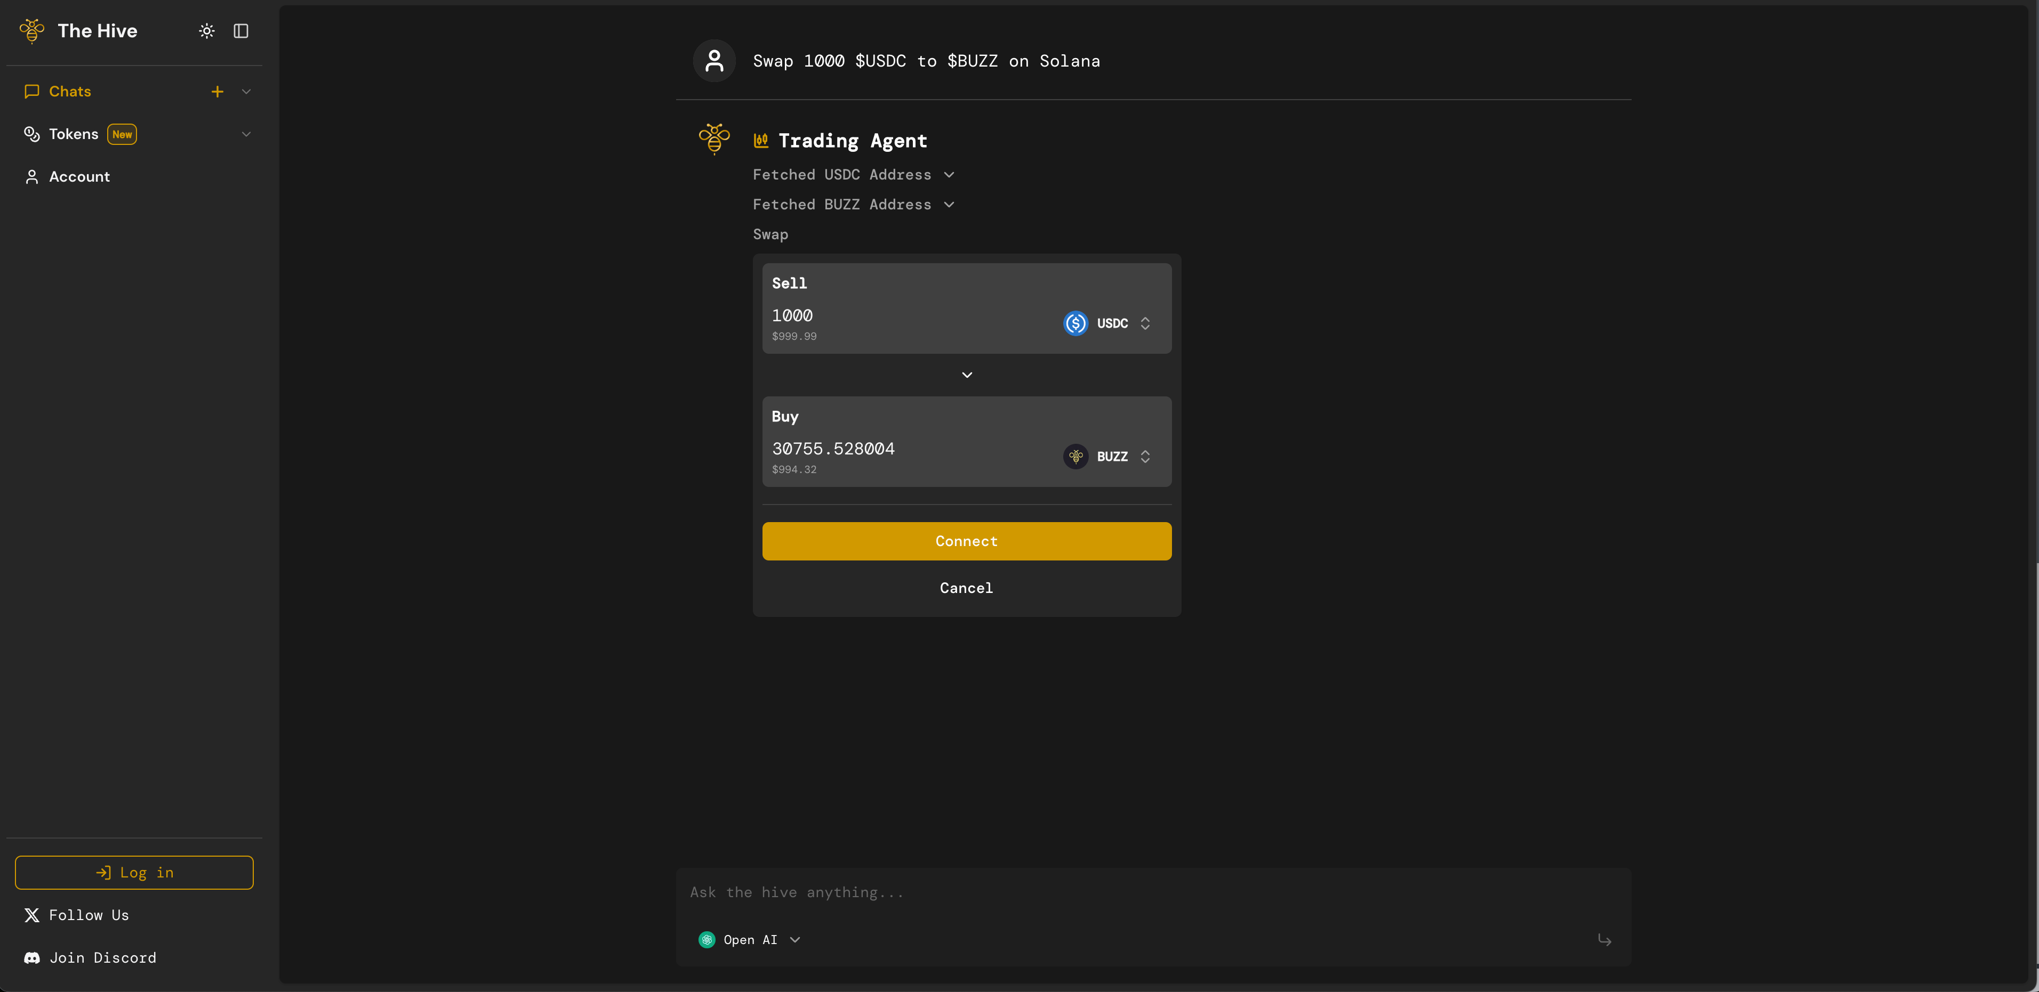The image size is (2039, 992).
Task: Select the Tokens menu item
Action: click(74, 134)
